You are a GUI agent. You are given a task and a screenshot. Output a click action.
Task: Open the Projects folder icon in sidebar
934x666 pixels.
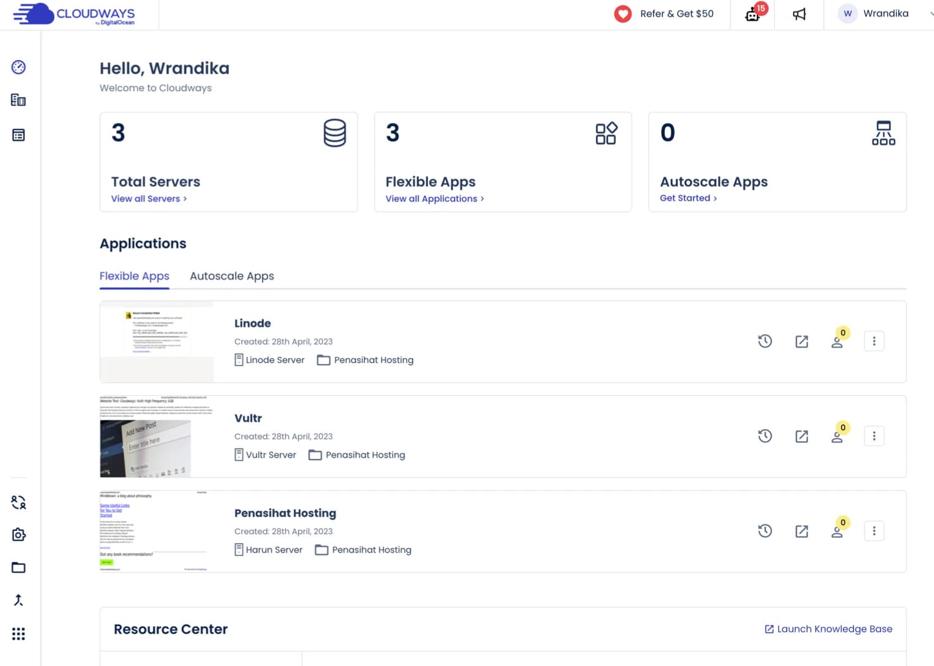click(x=18, y=568)
